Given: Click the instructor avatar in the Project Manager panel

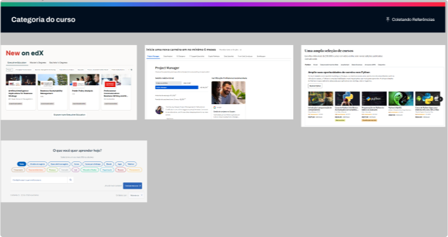Looking at the screenshot, I should pos(160,110).
